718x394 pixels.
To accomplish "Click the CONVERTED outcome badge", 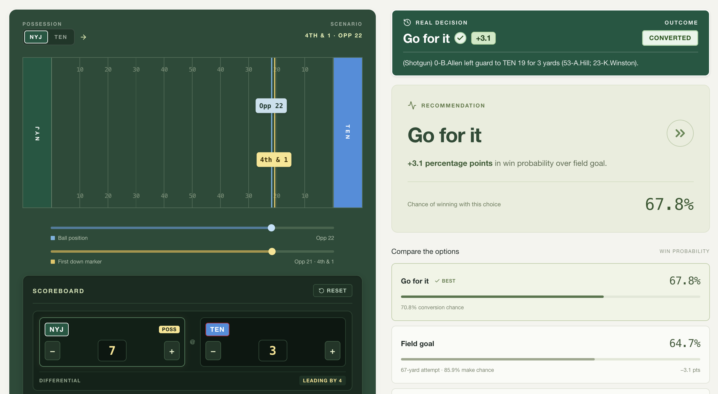I will pos(670,38).
